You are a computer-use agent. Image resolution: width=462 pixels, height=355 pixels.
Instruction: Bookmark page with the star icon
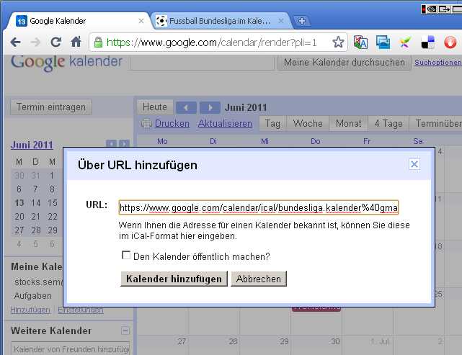pyautogui.click(x=338, y=42)
